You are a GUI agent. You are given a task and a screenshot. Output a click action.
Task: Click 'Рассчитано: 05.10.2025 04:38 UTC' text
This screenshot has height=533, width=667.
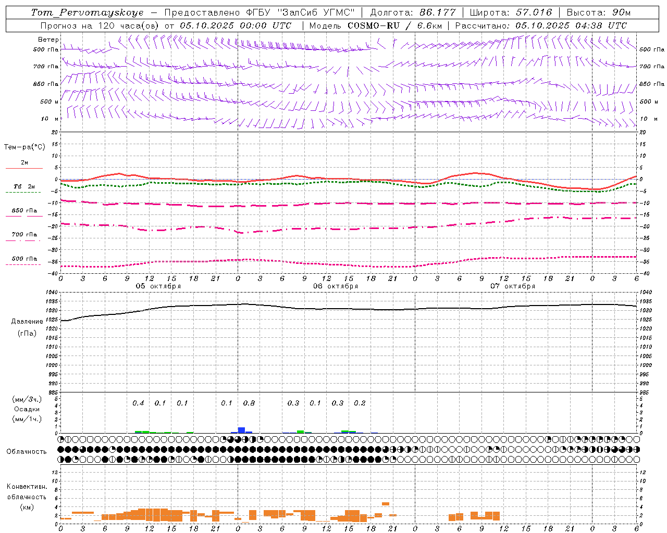pyautogui.click(x=541, y=26)
